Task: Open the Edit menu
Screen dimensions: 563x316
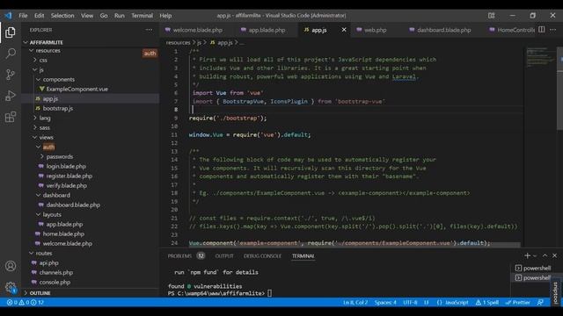Action: pyautogui.click(x=39, y=16)
